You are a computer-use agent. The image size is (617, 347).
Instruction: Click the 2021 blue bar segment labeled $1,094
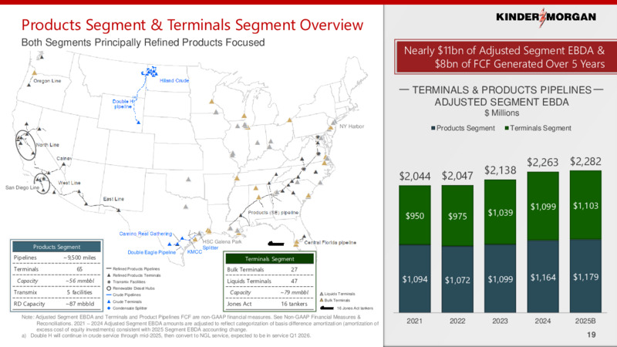(x=415, y=279)
